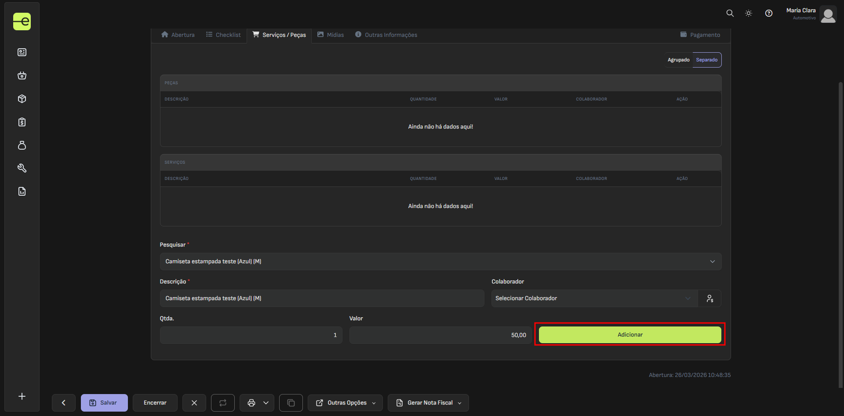The height and width of the screenshot is (416, 844).
Task: Toggle the light/dark theme sun icon
Action: (x=749, y=13)
